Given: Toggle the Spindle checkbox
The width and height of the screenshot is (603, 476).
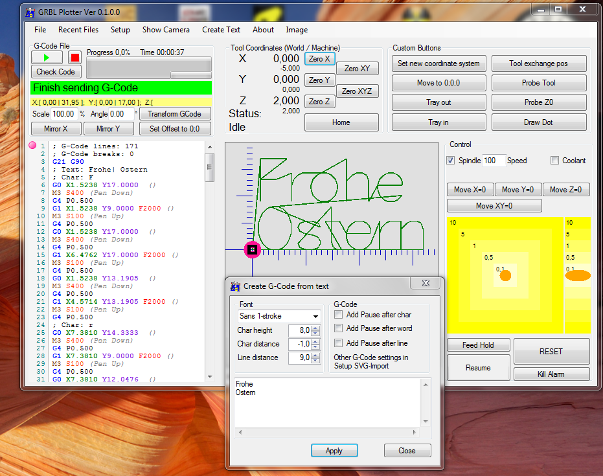Looking at the screenshot, I should tap(451, 161).
